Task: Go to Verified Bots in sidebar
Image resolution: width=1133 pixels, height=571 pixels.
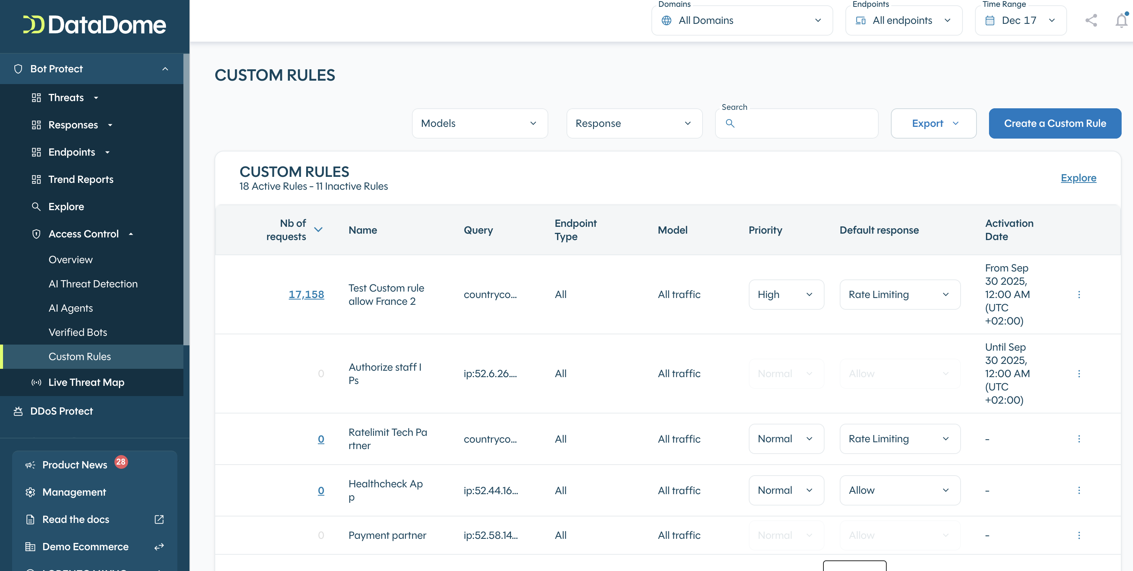Action: click(78, 332)
